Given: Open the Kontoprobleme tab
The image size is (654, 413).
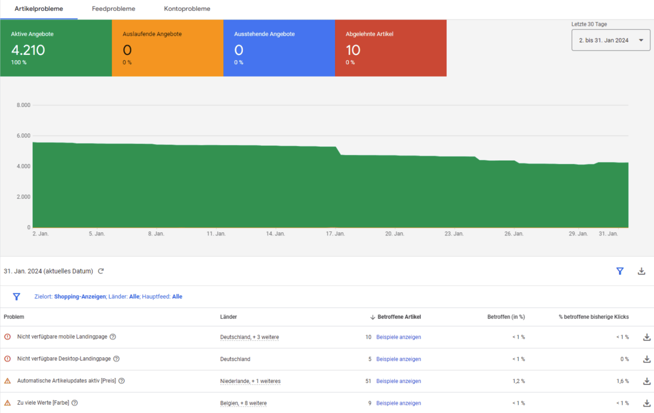Looking at the screenshot, I should point(187,8).
